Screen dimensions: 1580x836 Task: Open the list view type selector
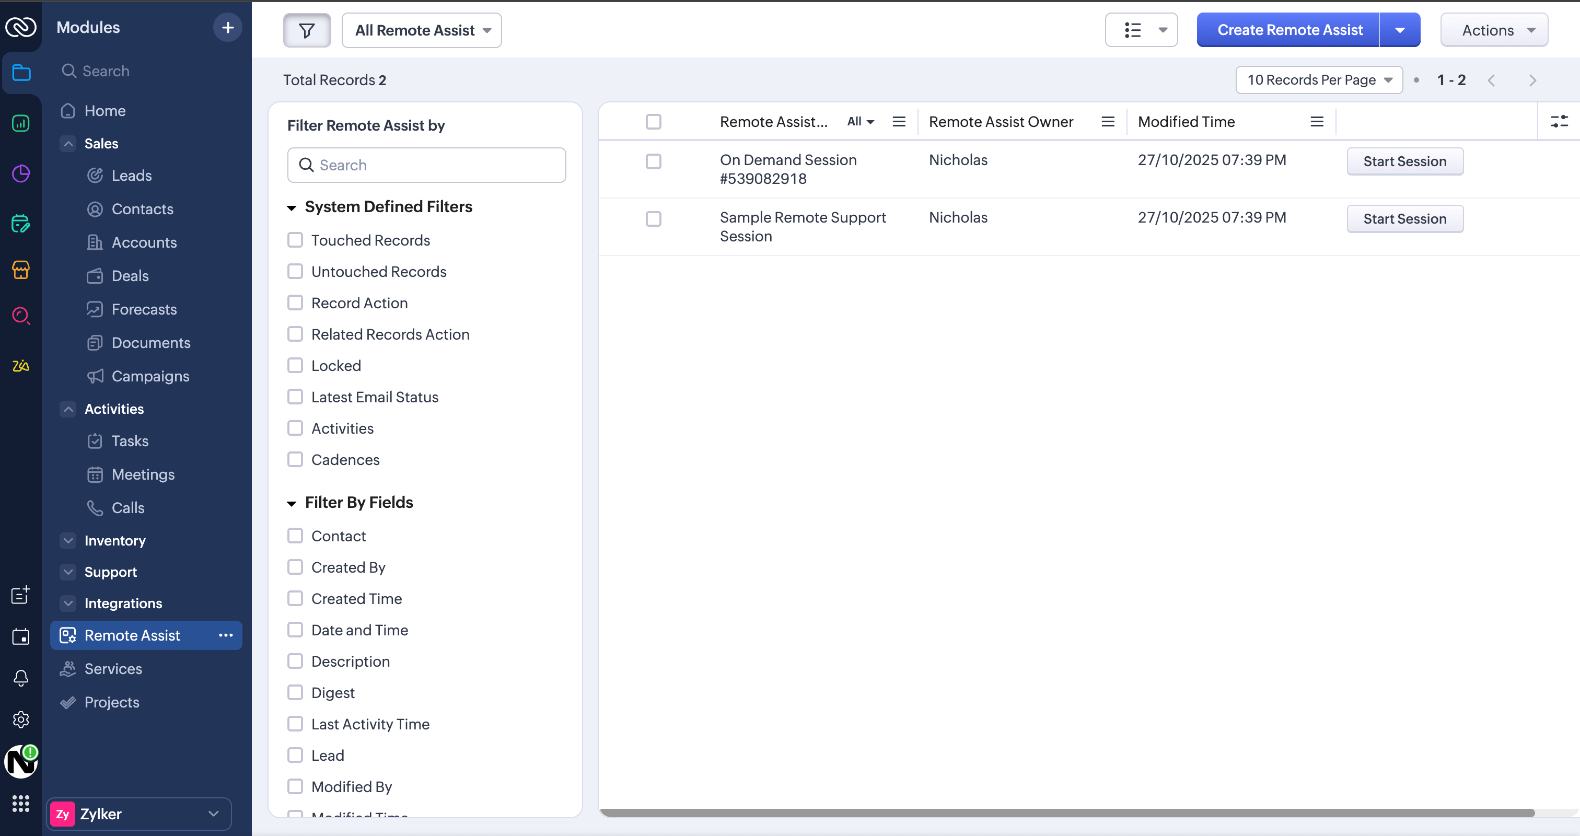coord(1141,30)
